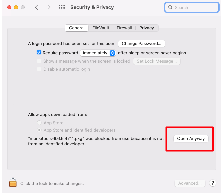The image size is (221, 193).
Task: Toggle the Require password checkbox
Action: pyautogui.click(x=39, y=52)
